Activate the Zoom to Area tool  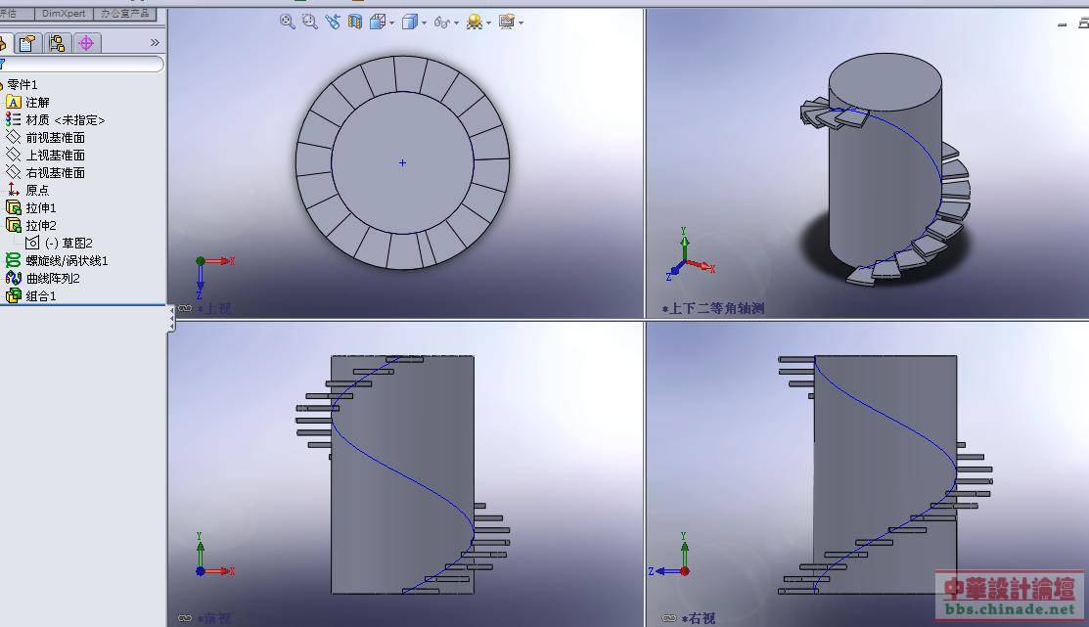(x=310, y=22)
